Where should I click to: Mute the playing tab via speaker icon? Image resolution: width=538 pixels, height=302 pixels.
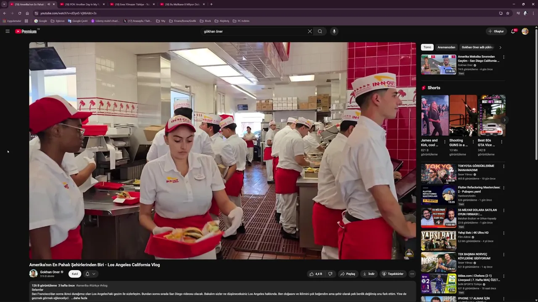[x=49, y=4]
